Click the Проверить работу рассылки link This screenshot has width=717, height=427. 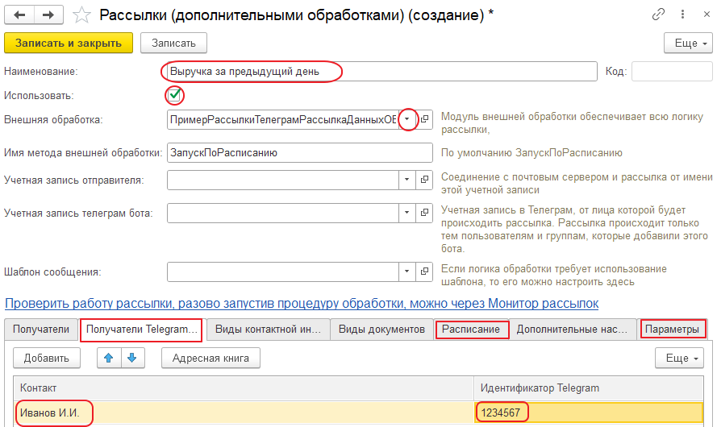coord(302,304)
